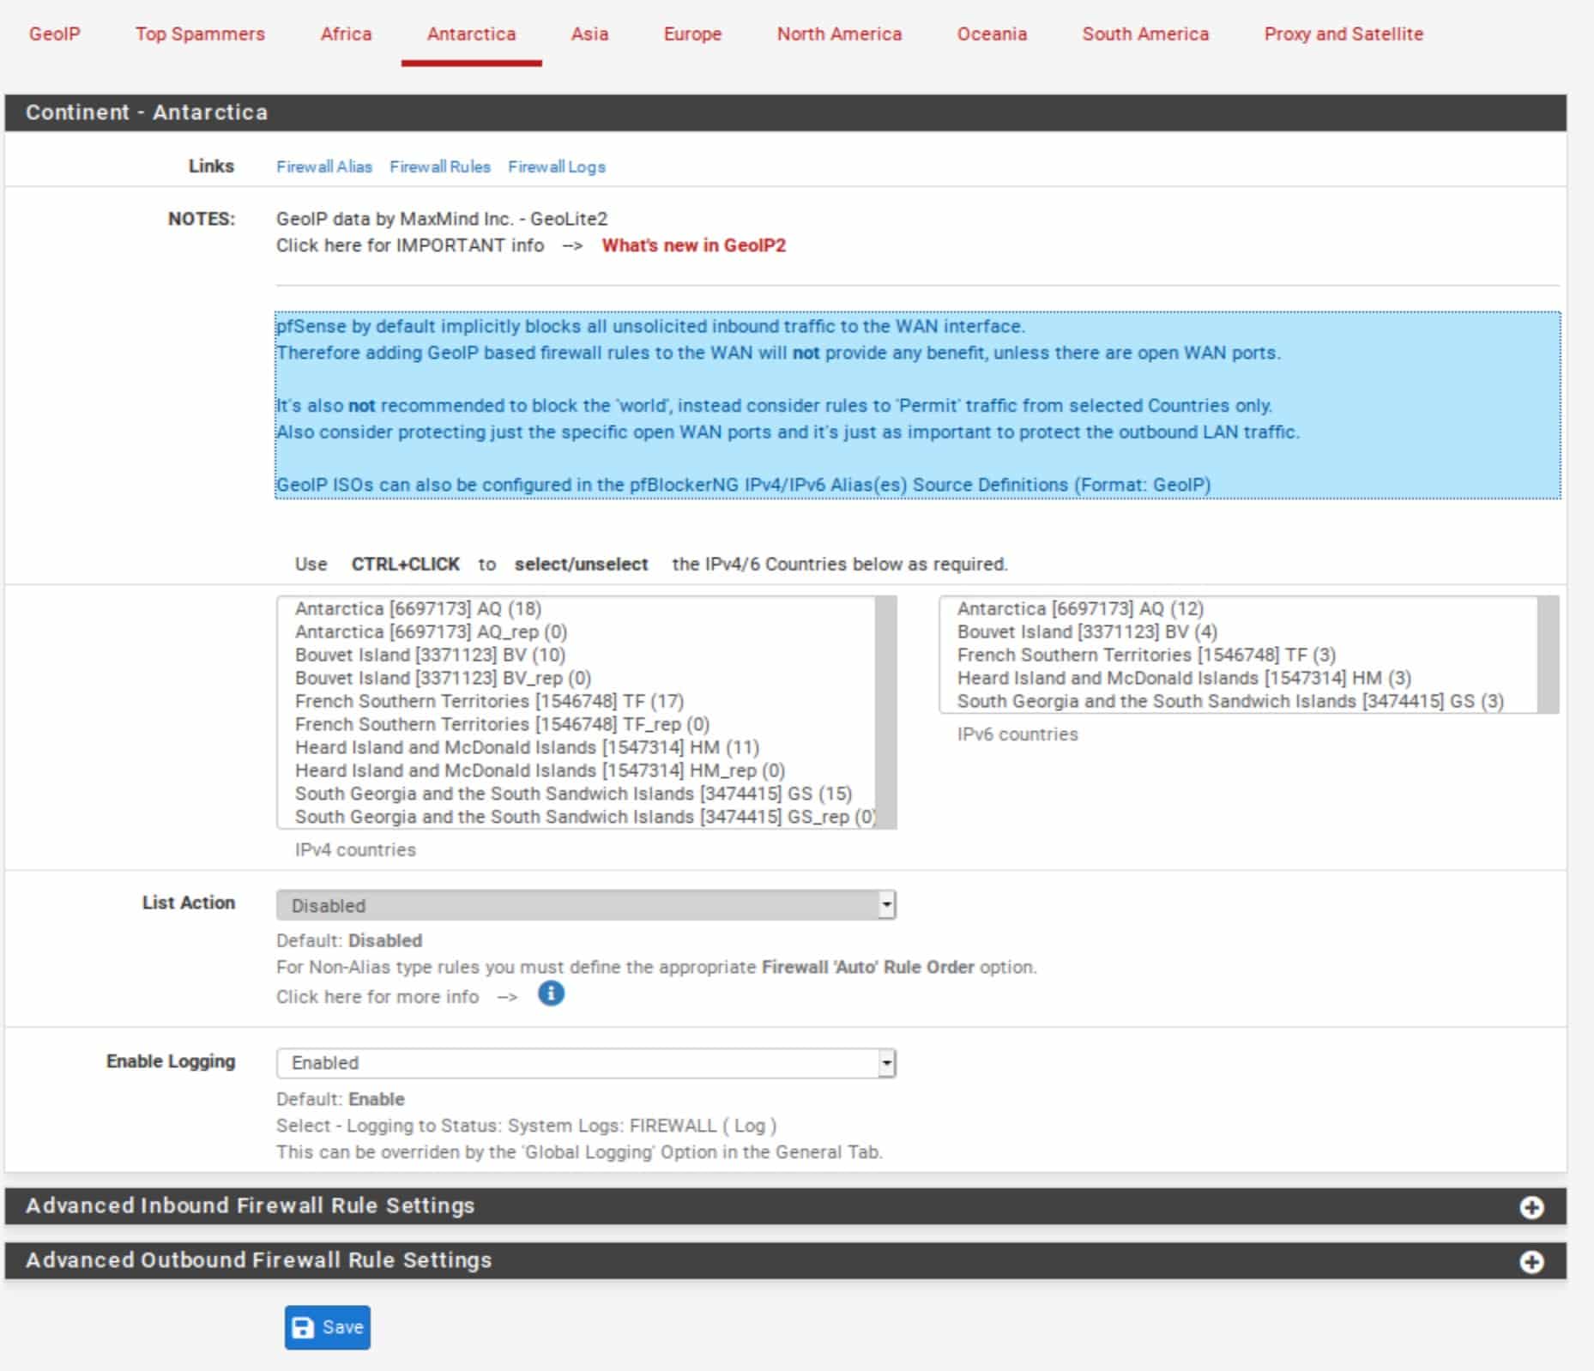Select French Southern Territories TF_rep (0) entry
This screenshot has height=1371, width=1594.
tap(577, 724)
